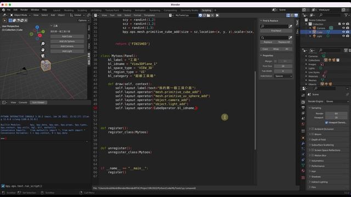Toggle the Collection exclude checkbox
Screen dimensions: 351x197
coord(339,24)
